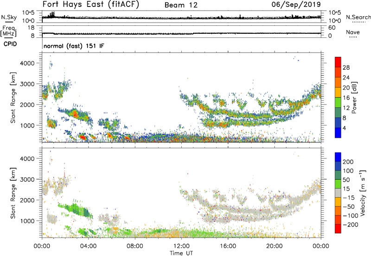Click the "28" label on the power colorbar
Viewport: 371px width, 256px height.
(346, 67)
